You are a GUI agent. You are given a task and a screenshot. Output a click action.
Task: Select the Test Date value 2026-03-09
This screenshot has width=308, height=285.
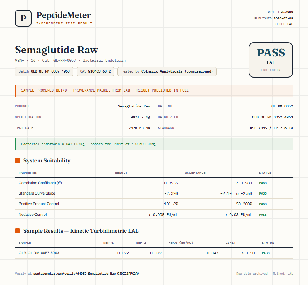point(139,128)
